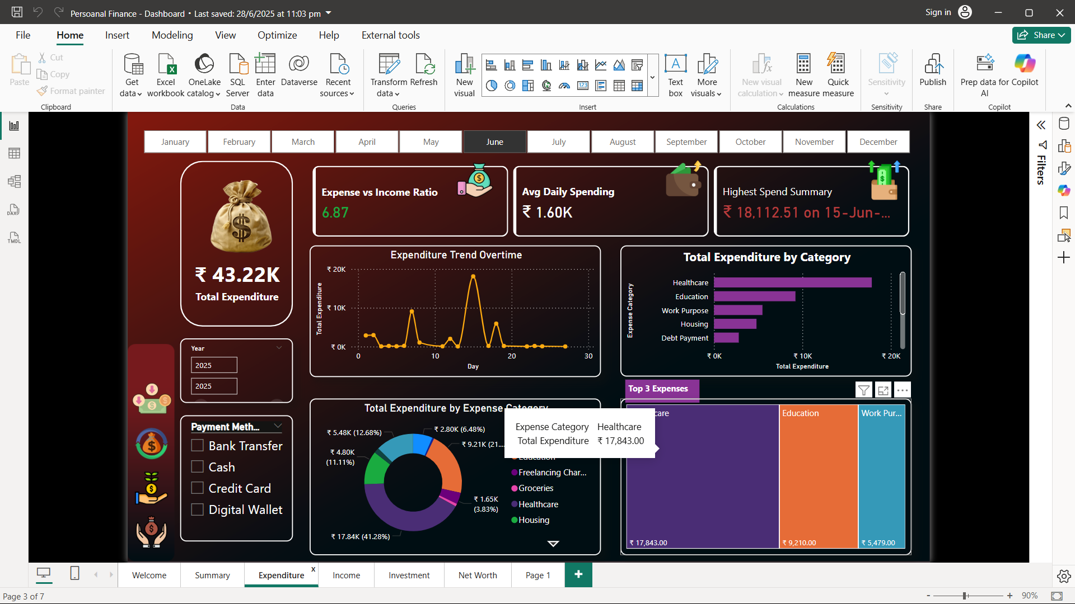
Task: Open Table view in left sidebar
Action: (14, 153)
